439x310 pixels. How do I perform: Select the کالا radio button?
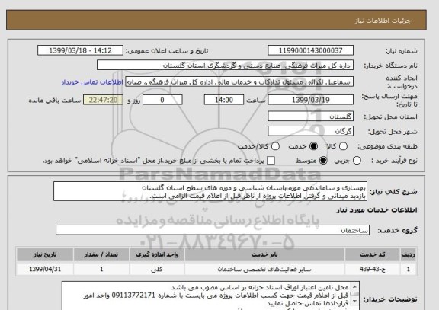tap(343, 146)
